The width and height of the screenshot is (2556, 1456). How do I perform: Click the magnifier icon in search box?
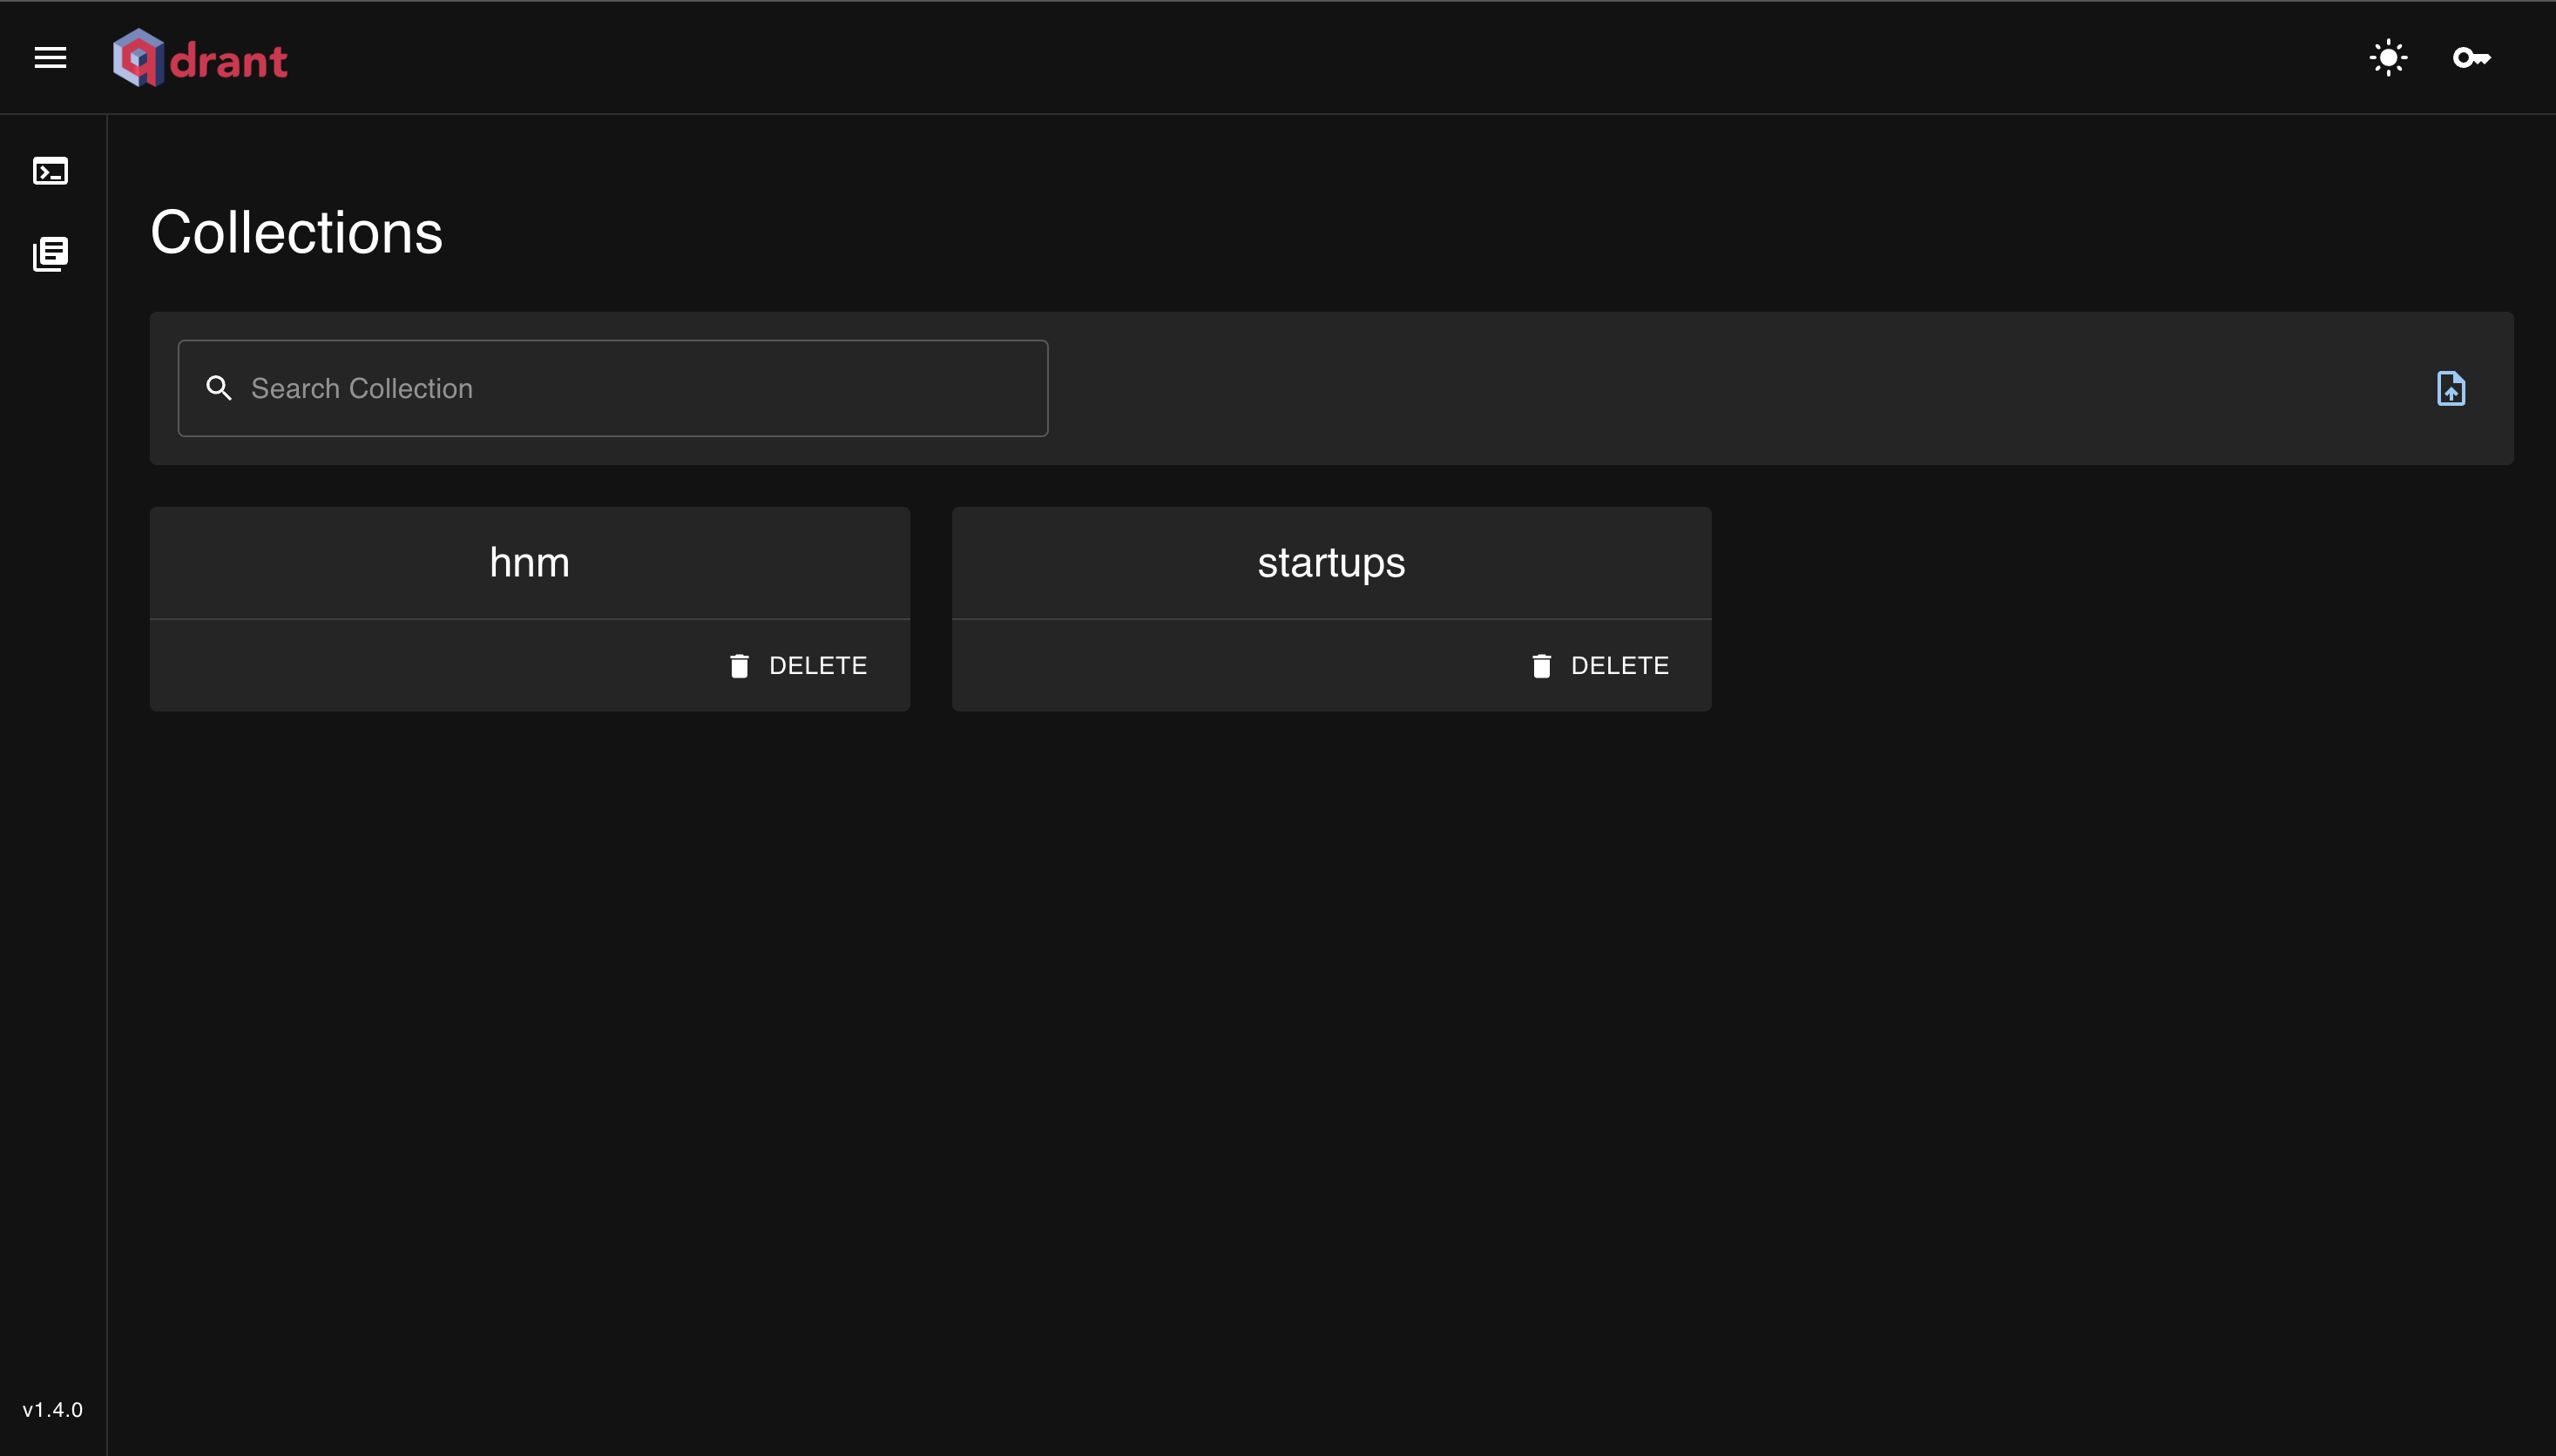click(218, 388)
